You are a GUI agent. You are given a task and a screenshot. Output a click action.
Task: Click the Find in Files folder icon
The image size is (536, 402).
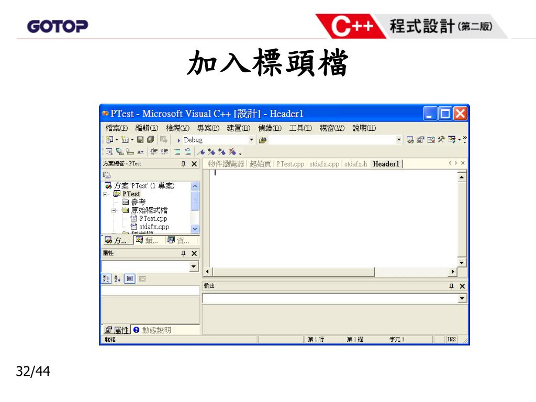(263, 140)
